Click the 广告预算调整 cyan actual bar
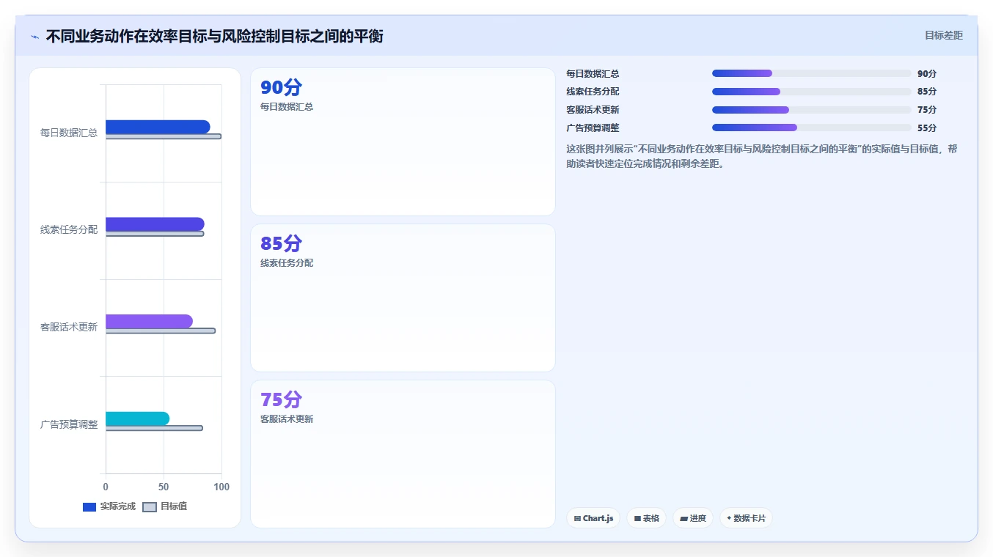The image size is (993, 557). click(137, 418)
